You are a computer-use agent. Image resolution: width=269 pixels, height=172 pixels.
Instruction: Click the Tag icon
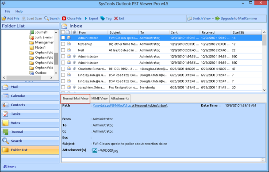(103, 18)
